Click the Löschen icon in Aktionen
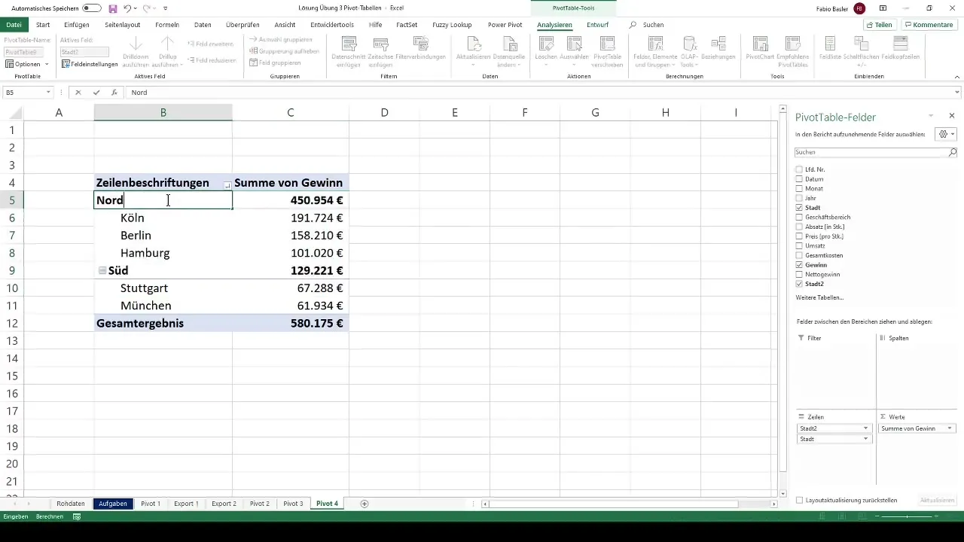 [545, 44]
